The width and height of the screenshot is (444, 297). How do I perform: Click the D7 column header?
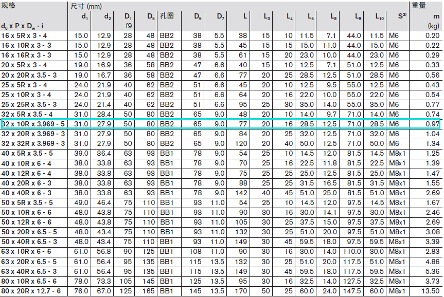tap(220, 16)
